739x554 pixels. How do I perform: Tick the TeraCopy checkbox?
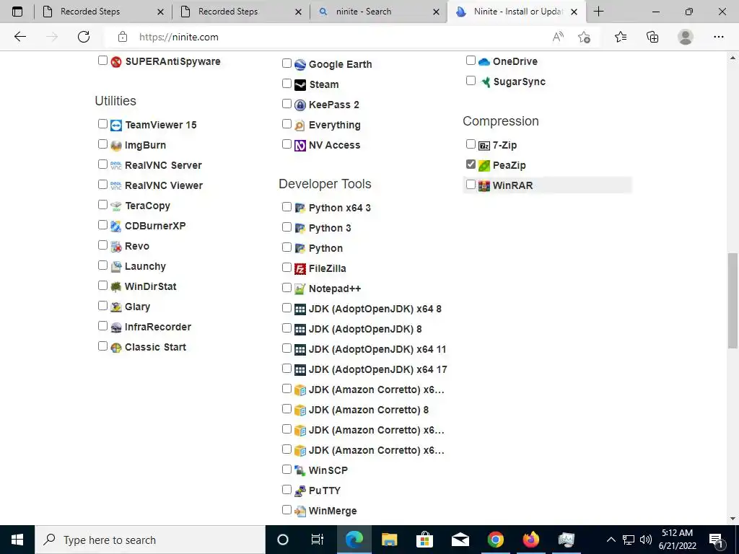(x=102, y=204)
